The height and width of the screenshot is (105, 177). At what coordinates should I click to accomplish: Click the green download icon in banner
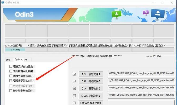tap(117, 14)
